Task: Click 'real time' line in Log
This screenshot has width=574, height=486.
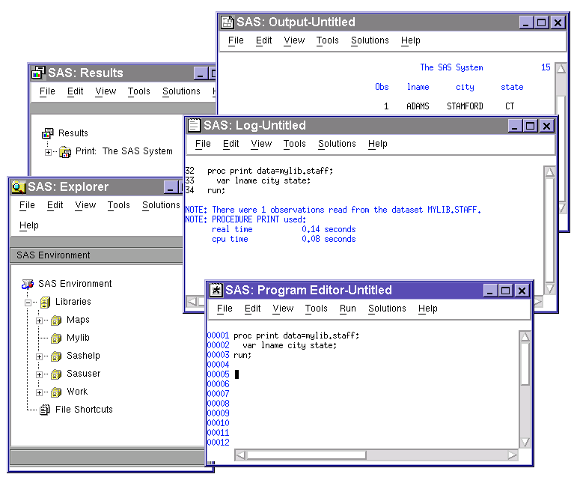Action: click(x=284, y=229)
